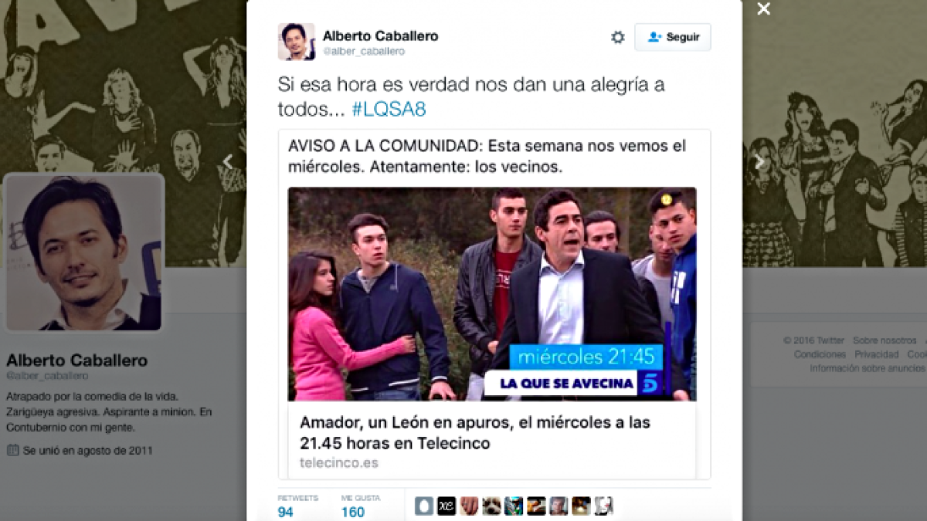Viewport: 927px width, 521px height.
Task: Open 'Condiciones' footer link
Action: (x=820, y=354)
